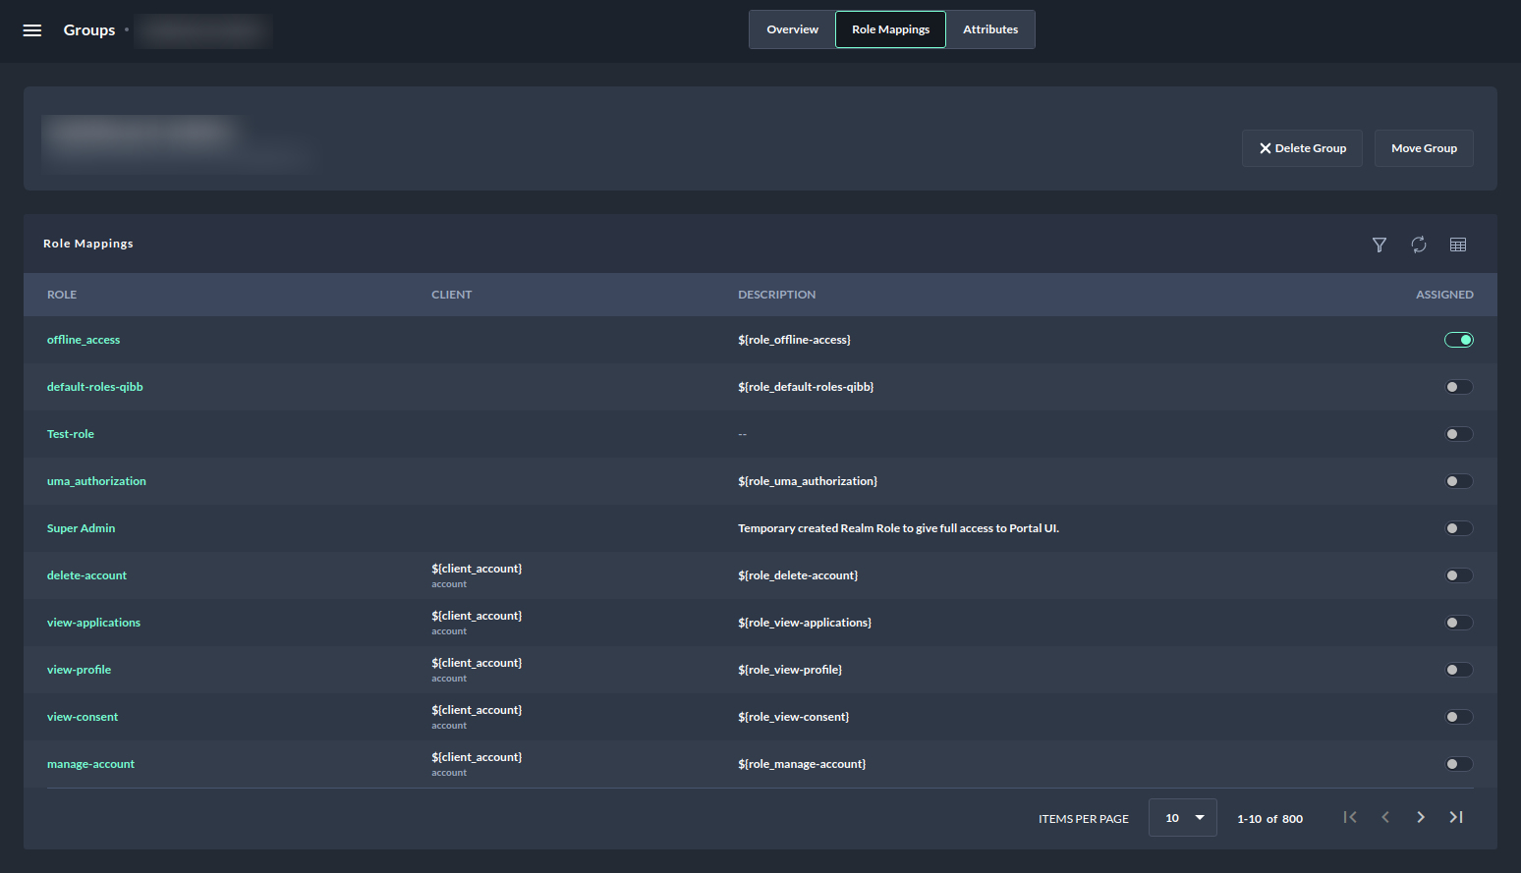Click the filter icon in Role Mappings
Viewport: 1521px width, 873px height.
pyautogui.click(x=1380, y=245)
